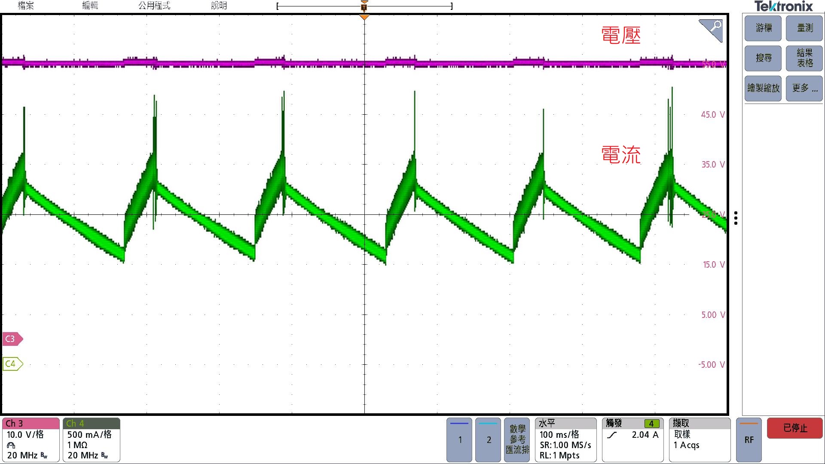Viewport: 825px width, 464px height.
Task: Open Math Reference Bus (數學參考匯流排) button
Action: (517, 439)
